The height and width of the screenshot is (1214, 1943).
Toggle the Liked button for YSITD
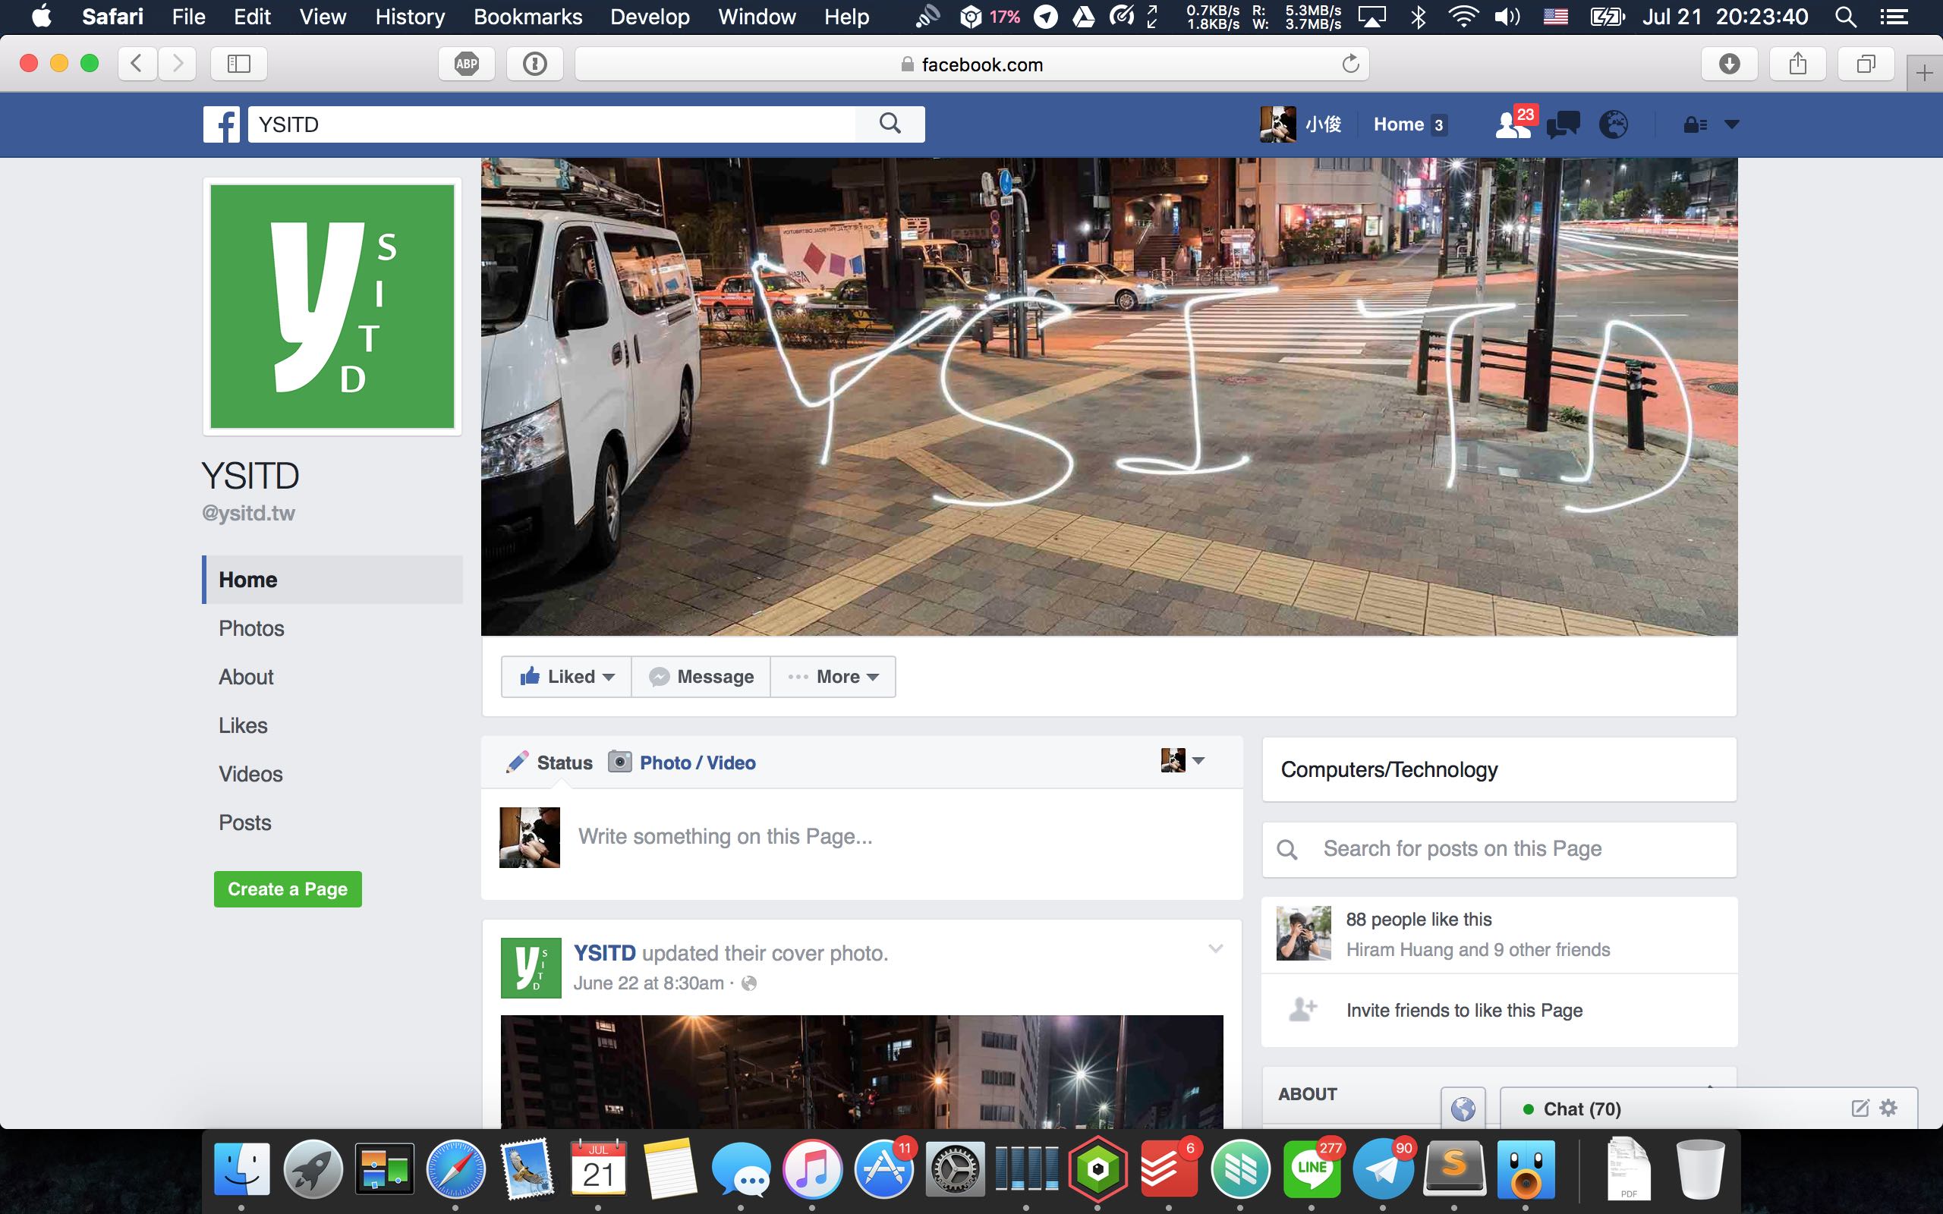pyautogui.click(x=567, y=677)
